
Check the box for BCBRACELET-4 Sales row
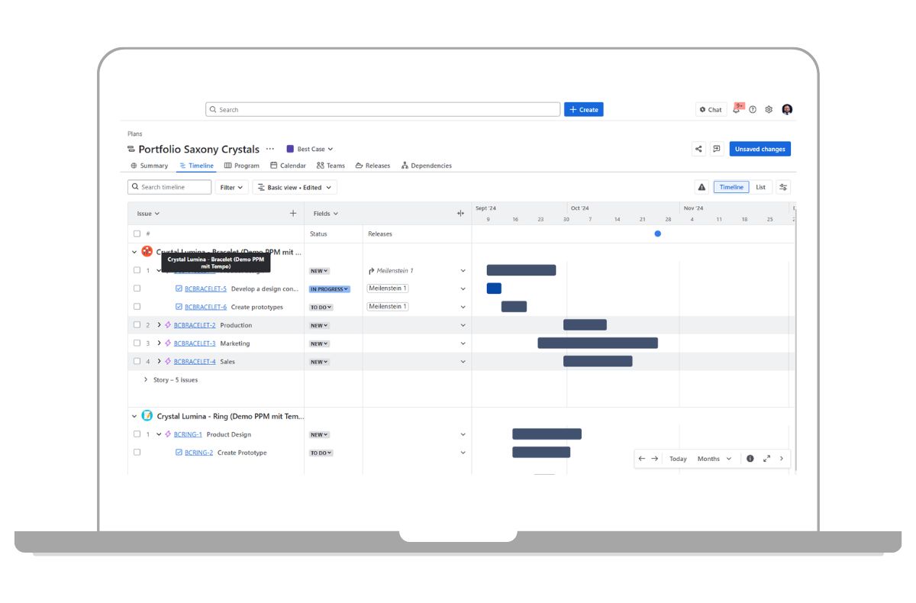[x=137, y=362]
